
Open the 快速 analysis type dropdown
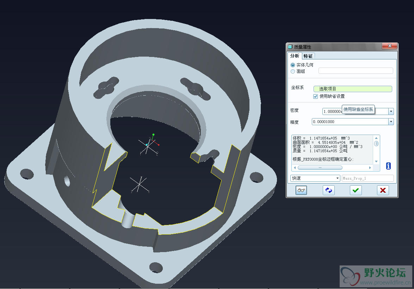coord(315,178)
